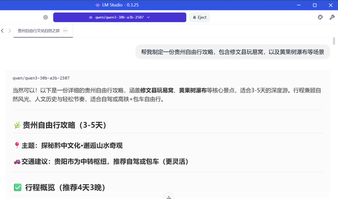The image size is (338, 199).
Task: Minimize the LM Studio window
Action: [298, 5]
